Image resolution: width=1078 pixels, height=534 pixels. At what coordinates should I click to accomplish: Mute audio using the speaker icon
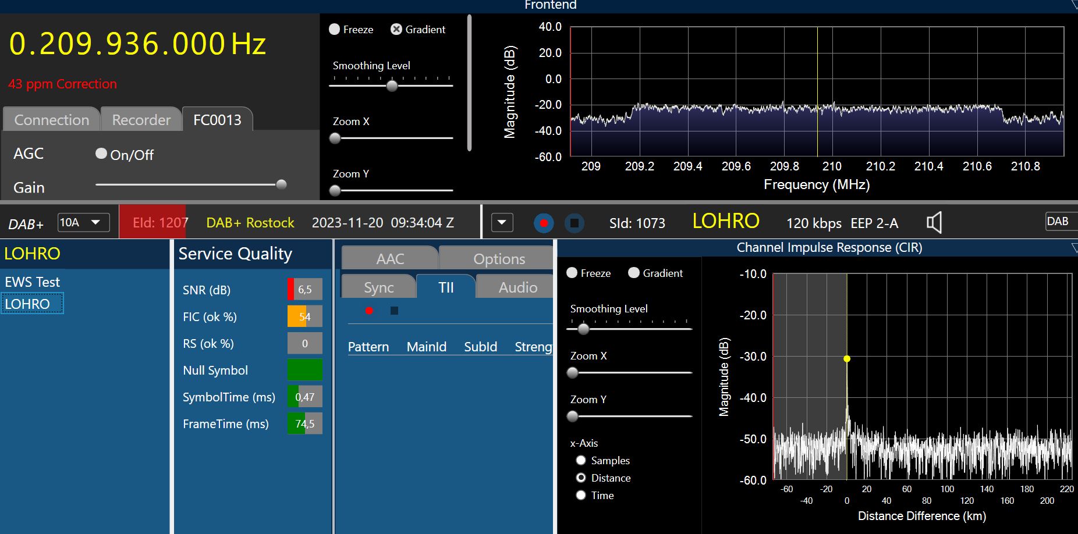(x=934, y=223)
